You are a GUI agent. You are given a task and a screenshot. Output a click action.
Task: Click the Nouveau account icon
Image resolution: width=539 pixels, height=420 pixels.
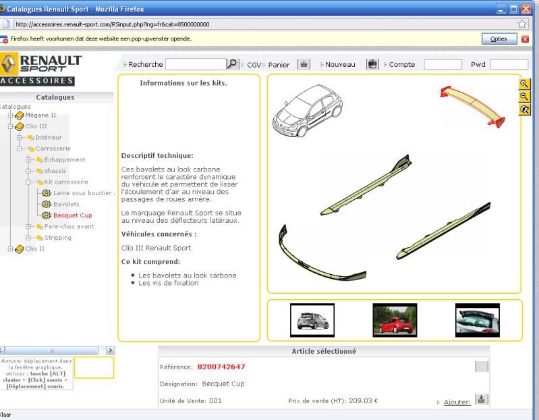click(372, 64)
